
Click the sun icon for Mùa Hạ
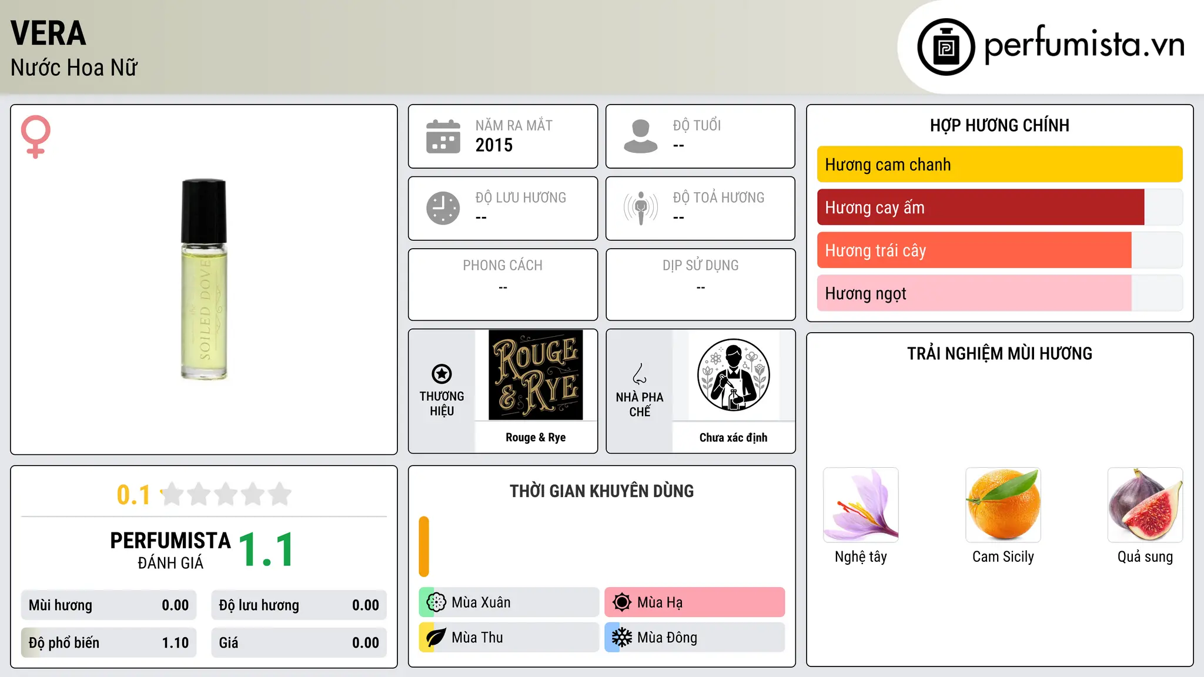pyautogui.click(x=622, y=602)
